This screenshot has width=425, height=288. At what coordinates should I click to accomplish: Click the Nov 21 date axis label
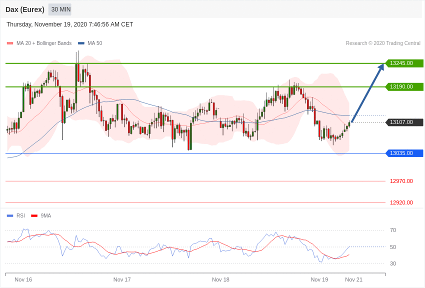click(x=353, y=279)
